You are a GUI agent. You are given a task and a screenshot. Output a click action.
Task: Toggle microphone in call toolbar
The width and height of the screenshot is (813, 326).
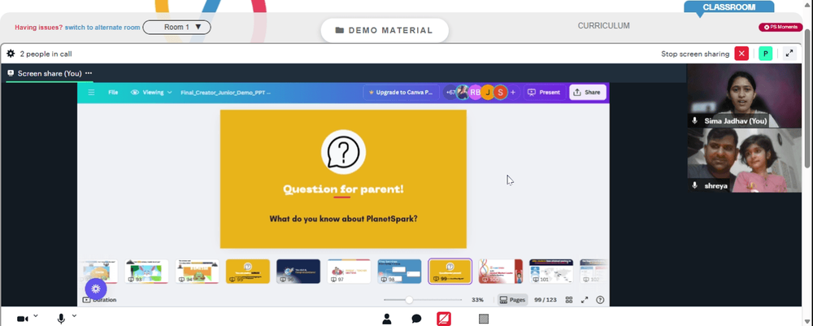pos(61,319)
